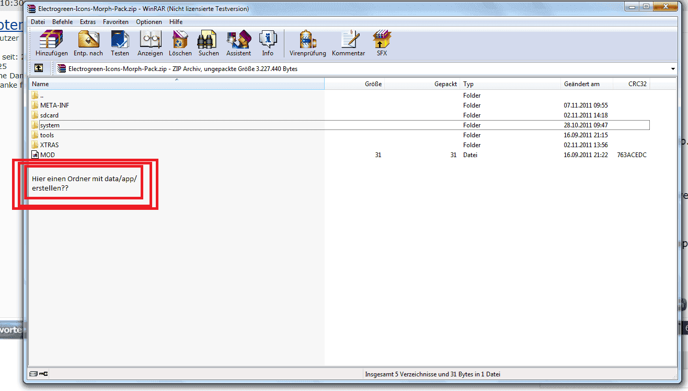Maximize the WinRAR window
The height and width of the screenshot is (391, 688).
click(x=646, y=7)
